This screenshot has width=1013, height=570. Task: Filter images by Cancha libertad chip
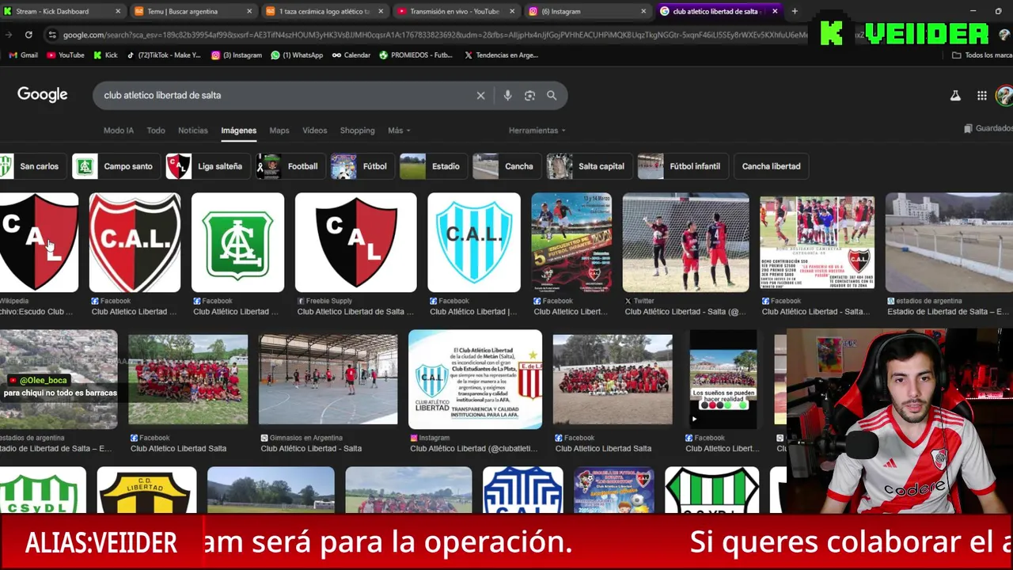pyautogui.click(x=771, y=166)
